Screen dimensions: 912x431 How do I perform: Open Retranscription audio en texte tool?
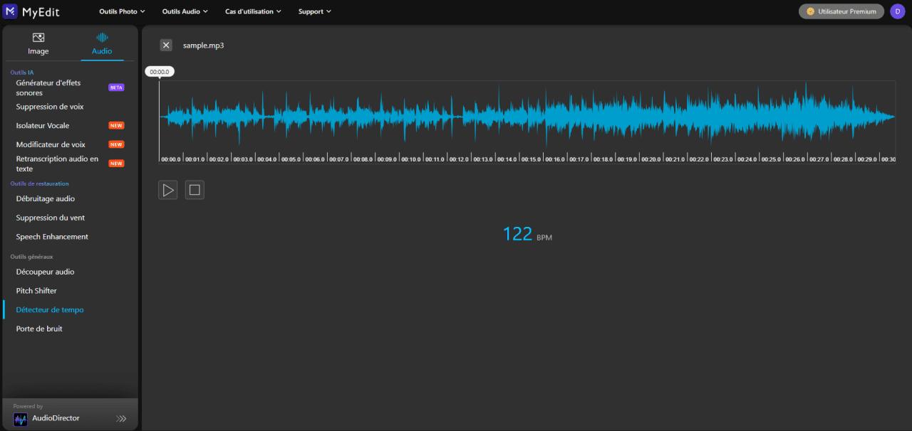click(x=57, y=164)
